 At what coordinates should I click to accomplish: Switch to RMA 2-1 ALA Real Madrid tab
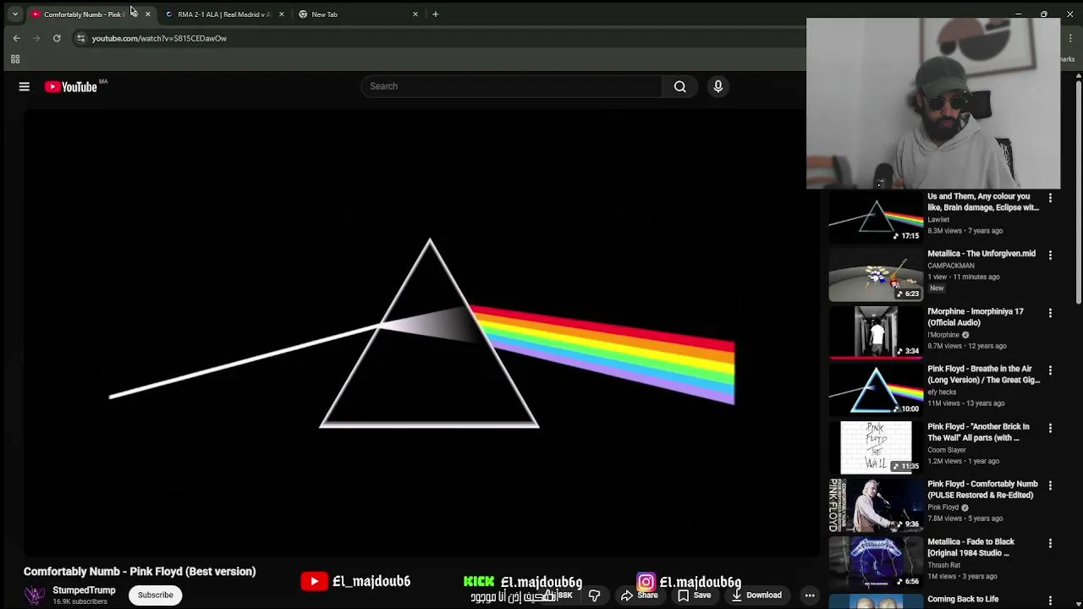point(223,14)
